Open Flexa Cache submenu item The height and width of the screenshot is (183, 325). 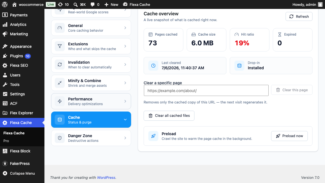pyautogui.click(x=14, y=133)
